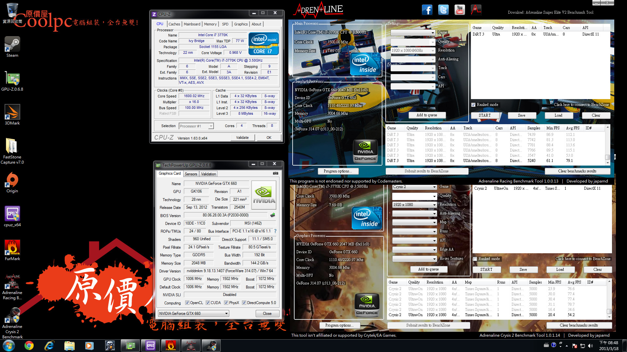This screenshot has height=352, width=627.
Task: Toggle the DirectCompute 5.0 checkbox in GPU-Z
Action: (x=244, y=303)
